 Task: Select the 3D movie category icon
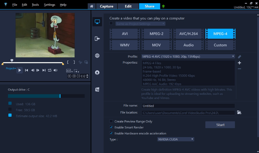pyautogui.click(x=97, y=90)
